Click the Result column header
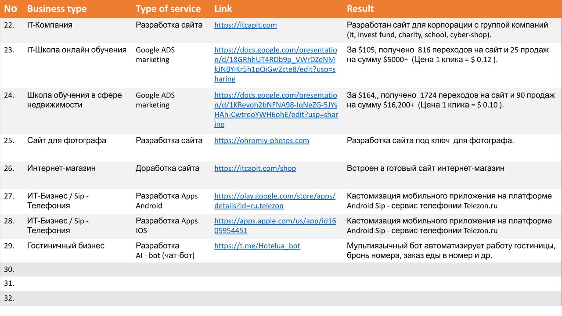This screenshot has width=562, height=316. (360, 9)
